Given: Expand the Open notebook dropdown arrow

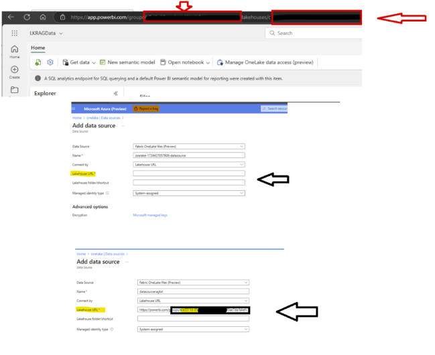Looking at the screenshot, I should coord(208,63).
